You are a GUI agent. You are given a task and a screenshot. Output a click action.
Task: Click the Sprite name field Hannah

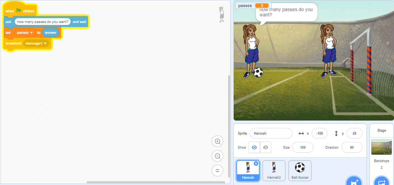271,133
